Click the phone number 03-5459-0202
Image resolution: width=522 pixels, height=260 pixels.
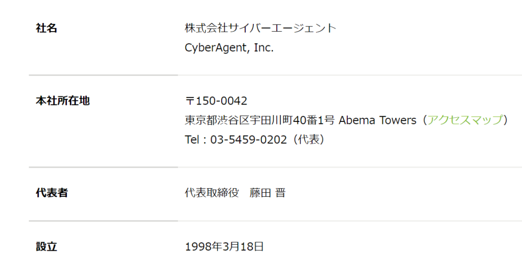click(248, 140)
